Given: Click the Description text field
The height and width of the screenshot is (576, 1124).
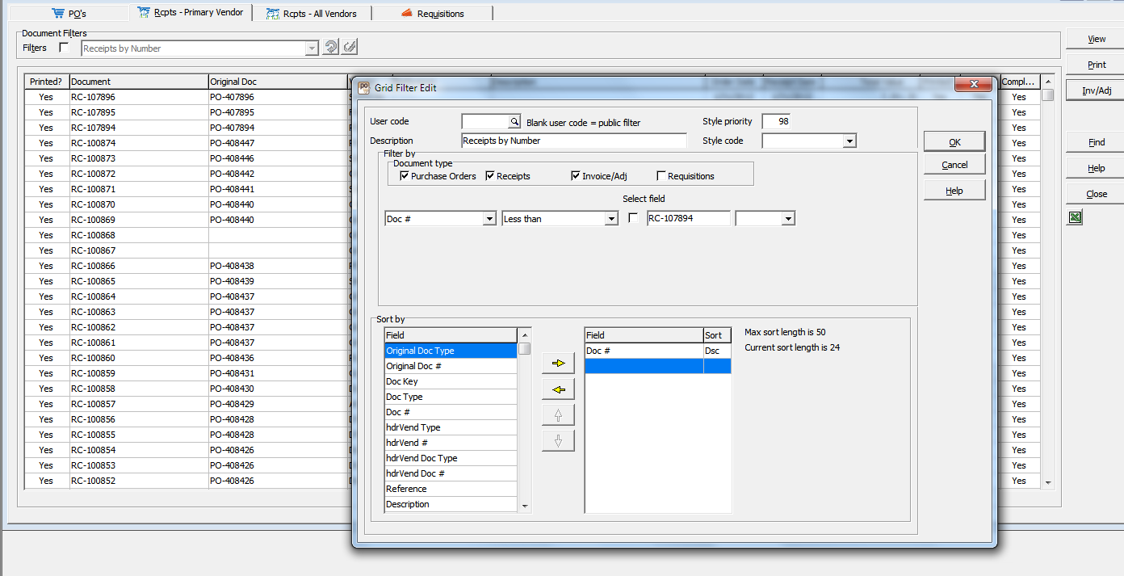Looking at the screenshot, I should (x=573, y=141).
